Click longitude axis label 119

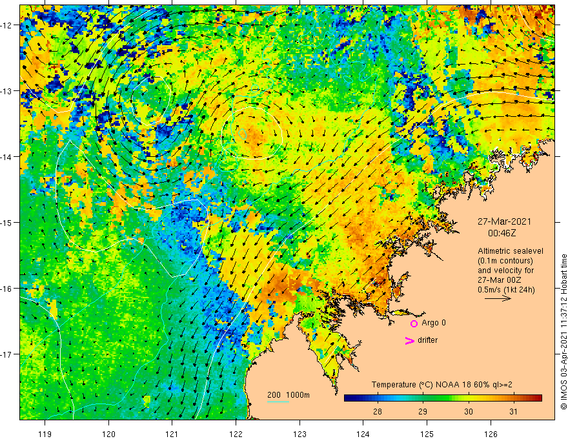[45, 434]
